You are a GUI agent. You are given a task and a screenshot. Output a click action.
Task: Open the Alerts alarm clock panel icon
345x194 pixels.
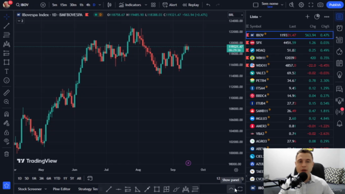340,28
